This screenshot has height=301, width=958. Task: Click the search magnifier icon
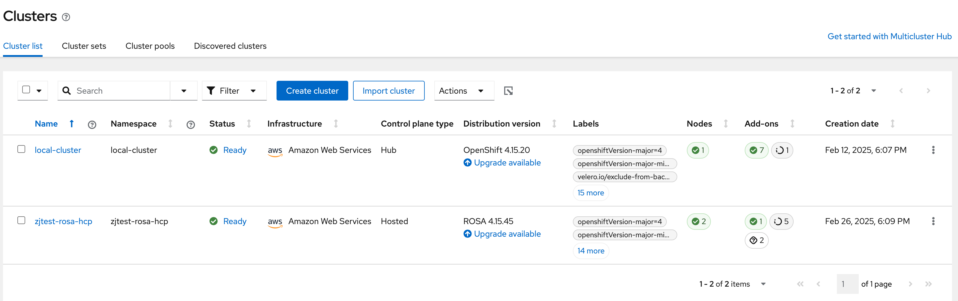(x=67, y=91)
